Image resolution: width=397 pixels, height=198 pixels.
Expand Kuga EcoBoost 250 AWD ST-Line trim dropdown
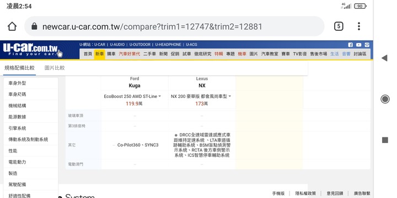click(132, 96)
